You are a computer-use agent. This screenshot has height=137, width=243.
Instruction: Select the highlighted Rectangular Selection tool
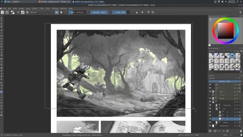[2, 92]
